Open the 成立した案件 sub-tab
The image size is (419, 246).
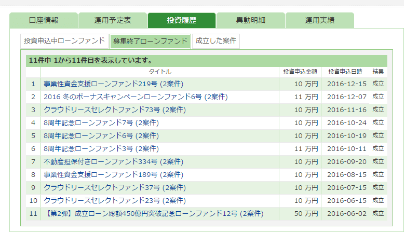click(x=215, y=41)
